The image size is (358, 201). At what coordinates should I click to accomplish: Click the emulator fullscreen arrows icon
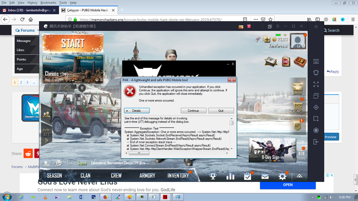tap(316, 84)
